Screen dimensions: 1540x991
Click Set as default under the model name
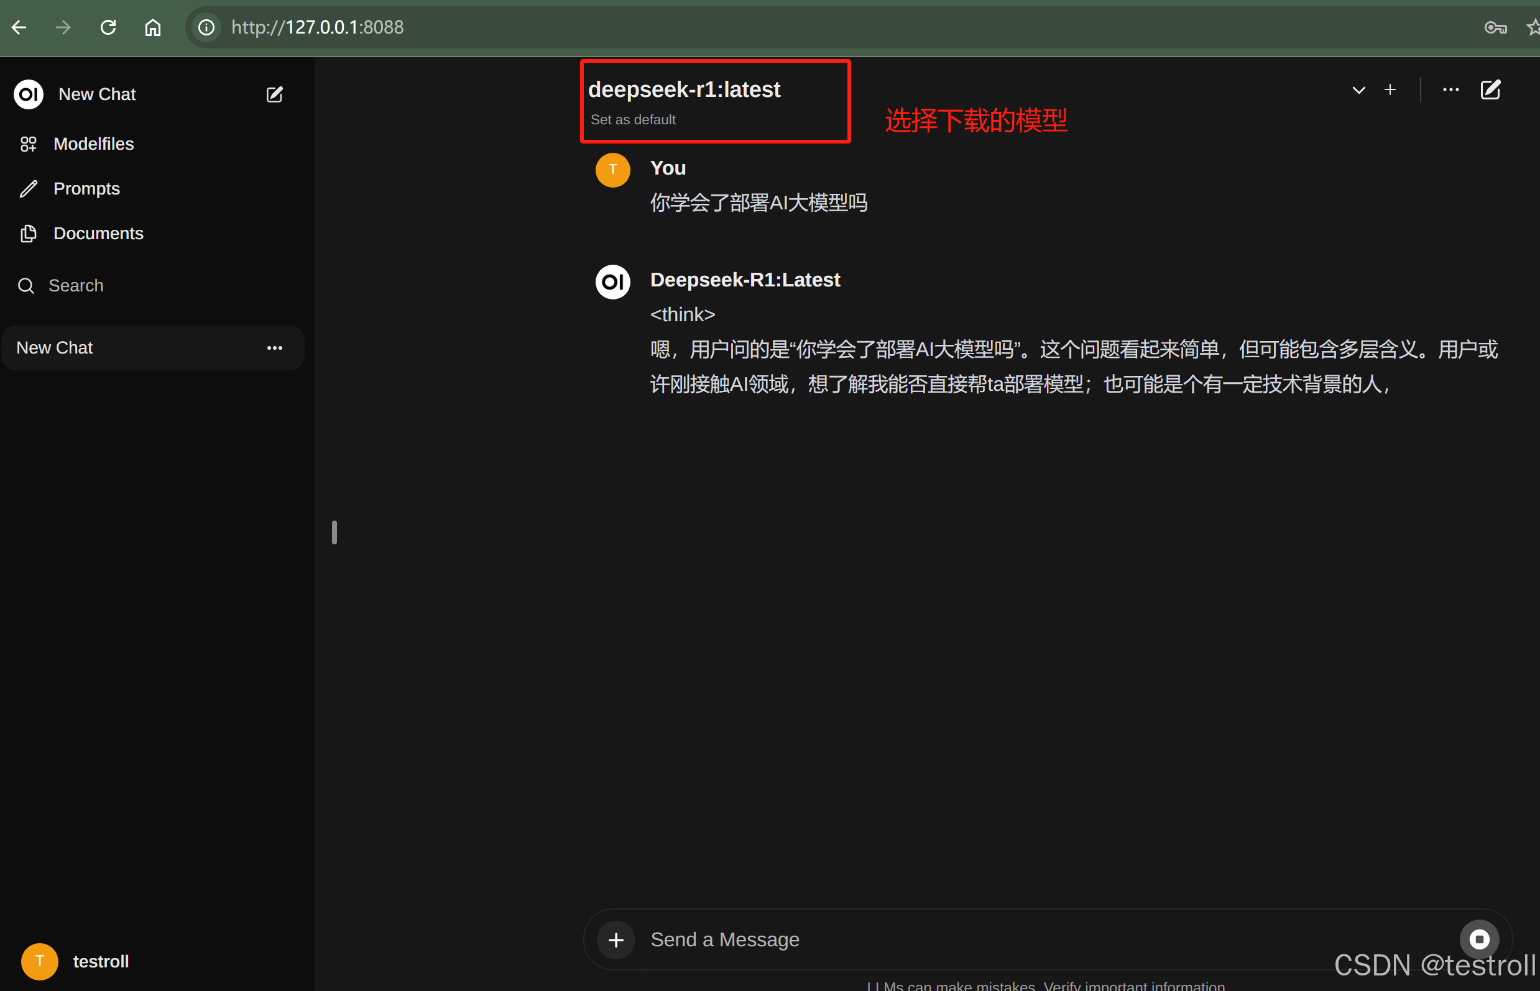tap(633, 120)
